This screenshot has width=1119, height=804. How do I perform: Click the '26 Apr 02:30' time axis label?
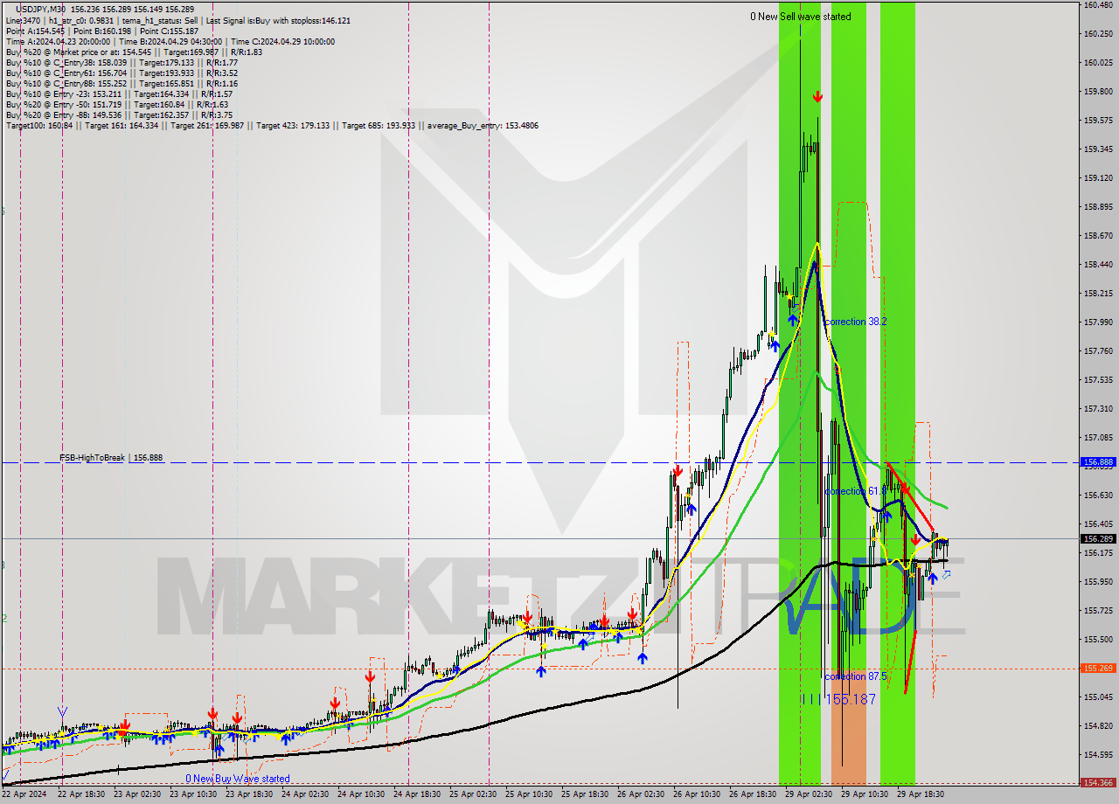point(640,794)
